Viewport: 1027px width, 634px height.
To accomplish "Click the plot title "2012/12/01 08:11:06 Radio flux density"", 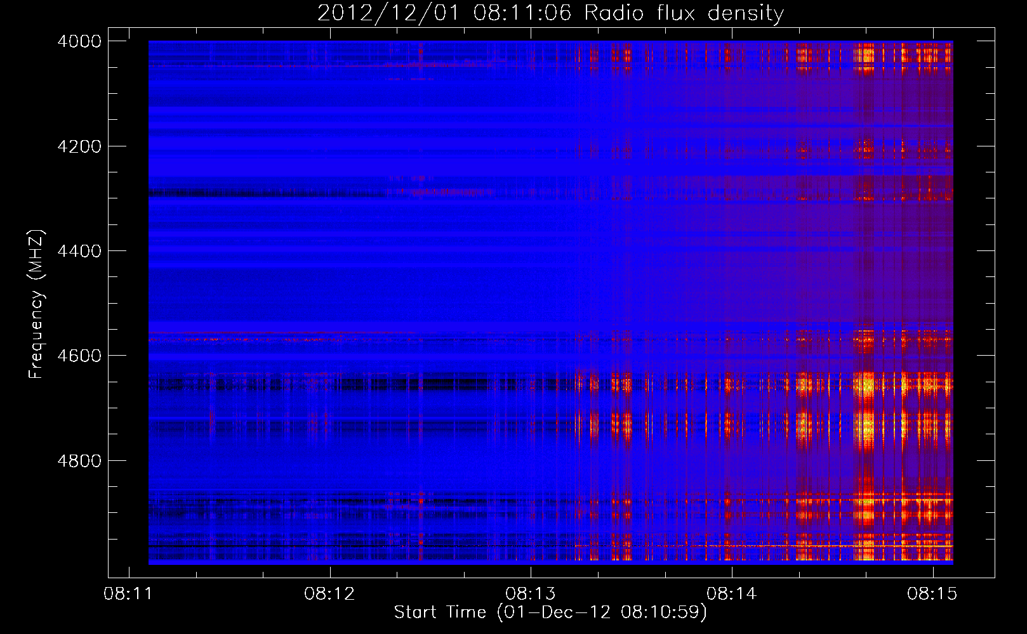I will 550,13.
